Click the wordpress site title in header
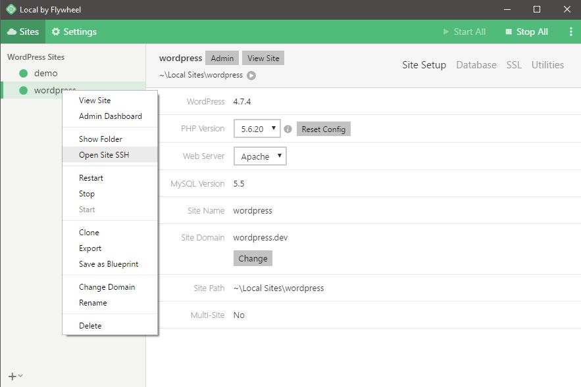581x387 pixels. point(180,58)
